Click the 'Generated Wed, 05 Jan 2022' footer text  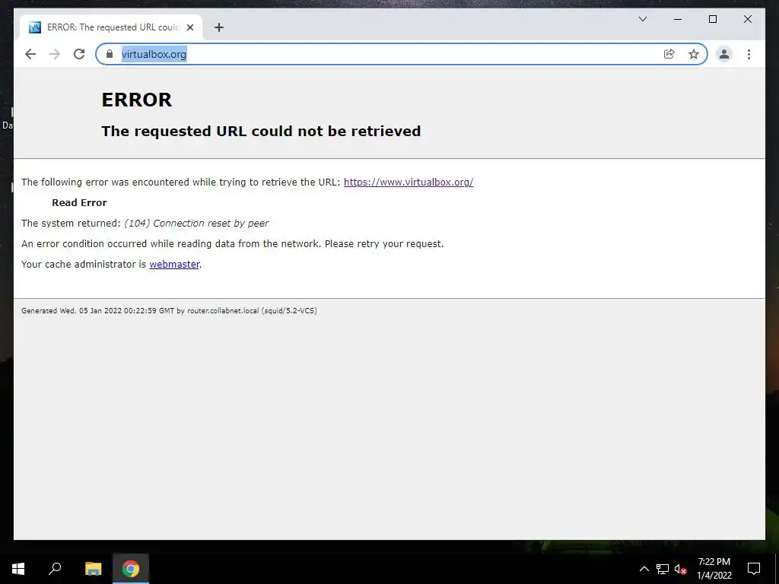coord(169,311)
